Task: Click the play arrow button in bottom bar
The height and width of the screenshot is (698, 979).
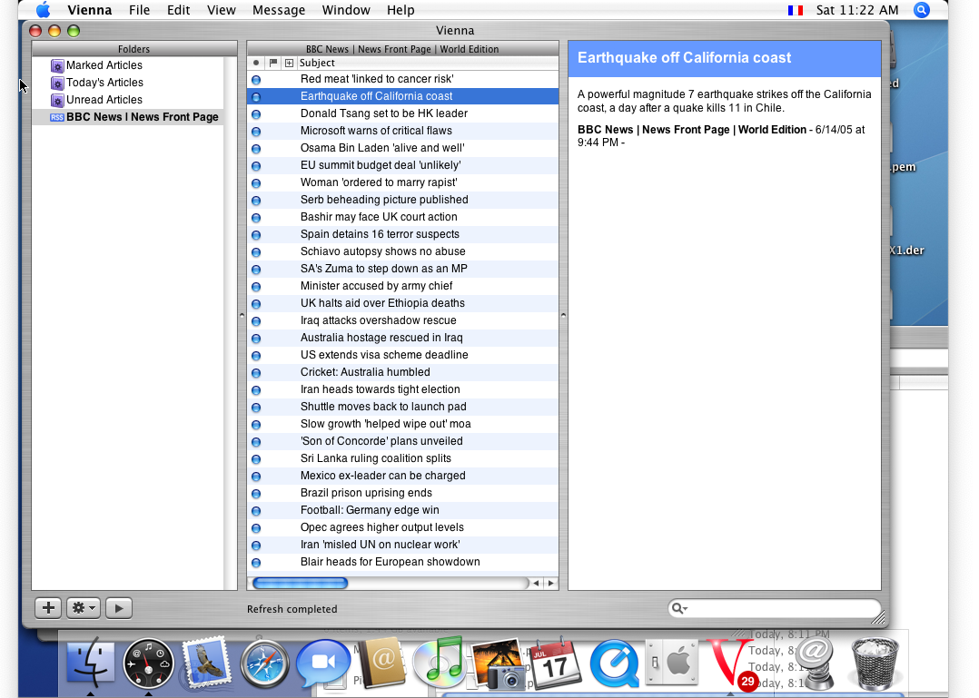Action: (x=119, y=607)
